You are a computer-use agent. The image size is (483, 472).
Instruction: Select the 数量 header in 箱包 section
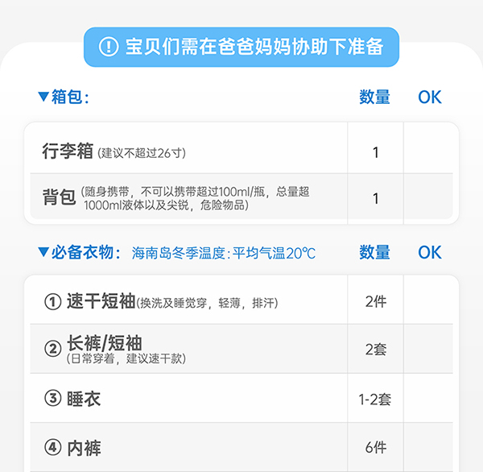pos(374,97)
